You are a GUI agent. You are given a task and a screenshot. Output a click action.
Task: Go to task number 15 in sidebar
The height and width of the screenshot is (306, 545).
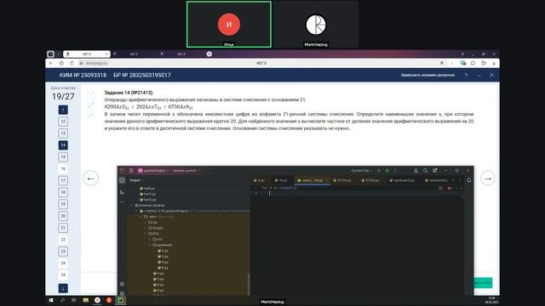pos(63,157)
